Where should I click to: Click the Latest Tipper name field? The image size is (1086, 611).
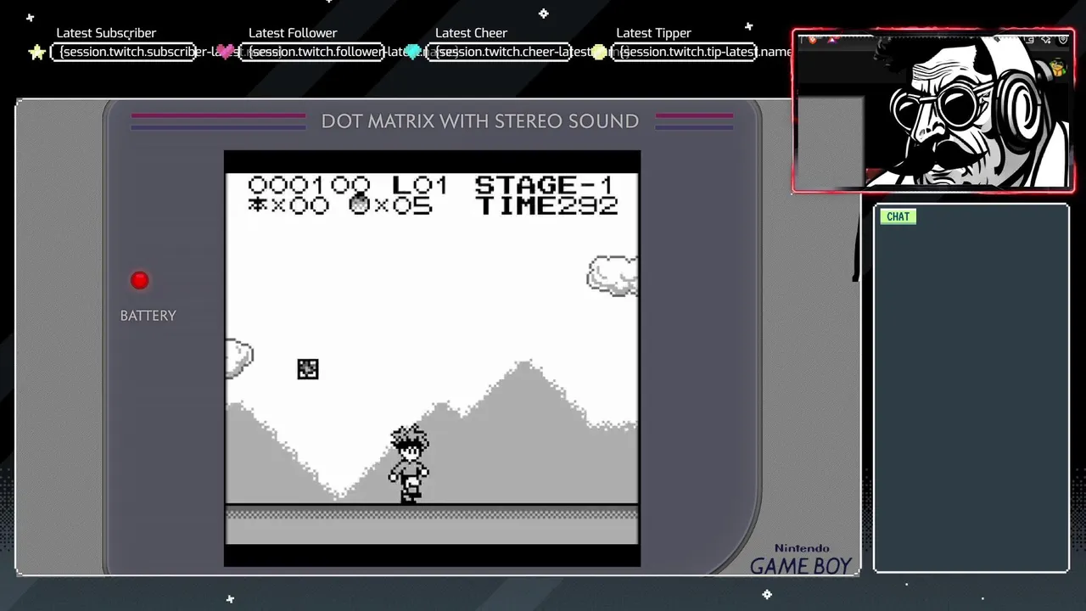point(686,52)
